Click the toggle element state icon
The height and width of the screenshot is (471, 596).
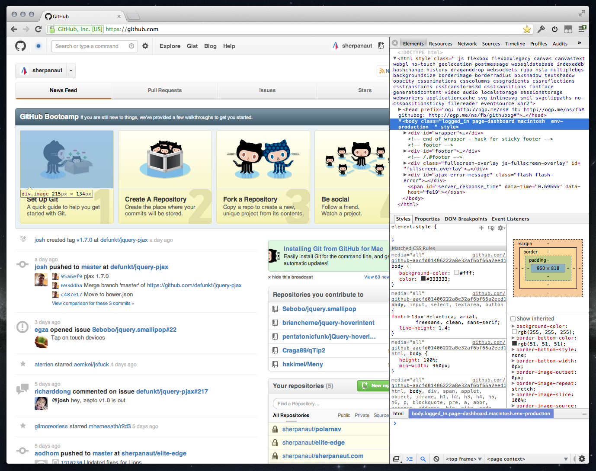491,228
